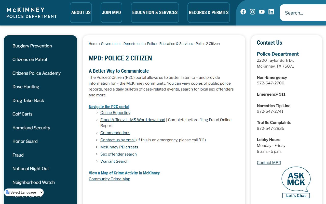Open National Night Out sidebar link

pyautogui.click(x=31, y=169)
